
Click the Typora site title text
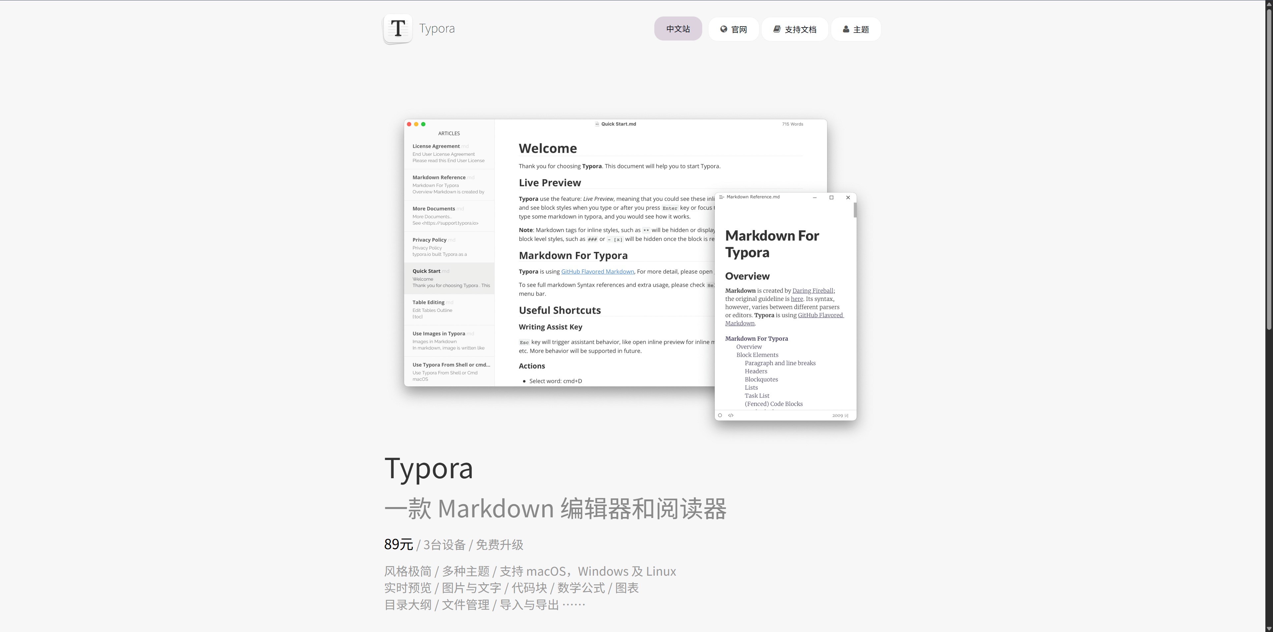click(437, 29)
